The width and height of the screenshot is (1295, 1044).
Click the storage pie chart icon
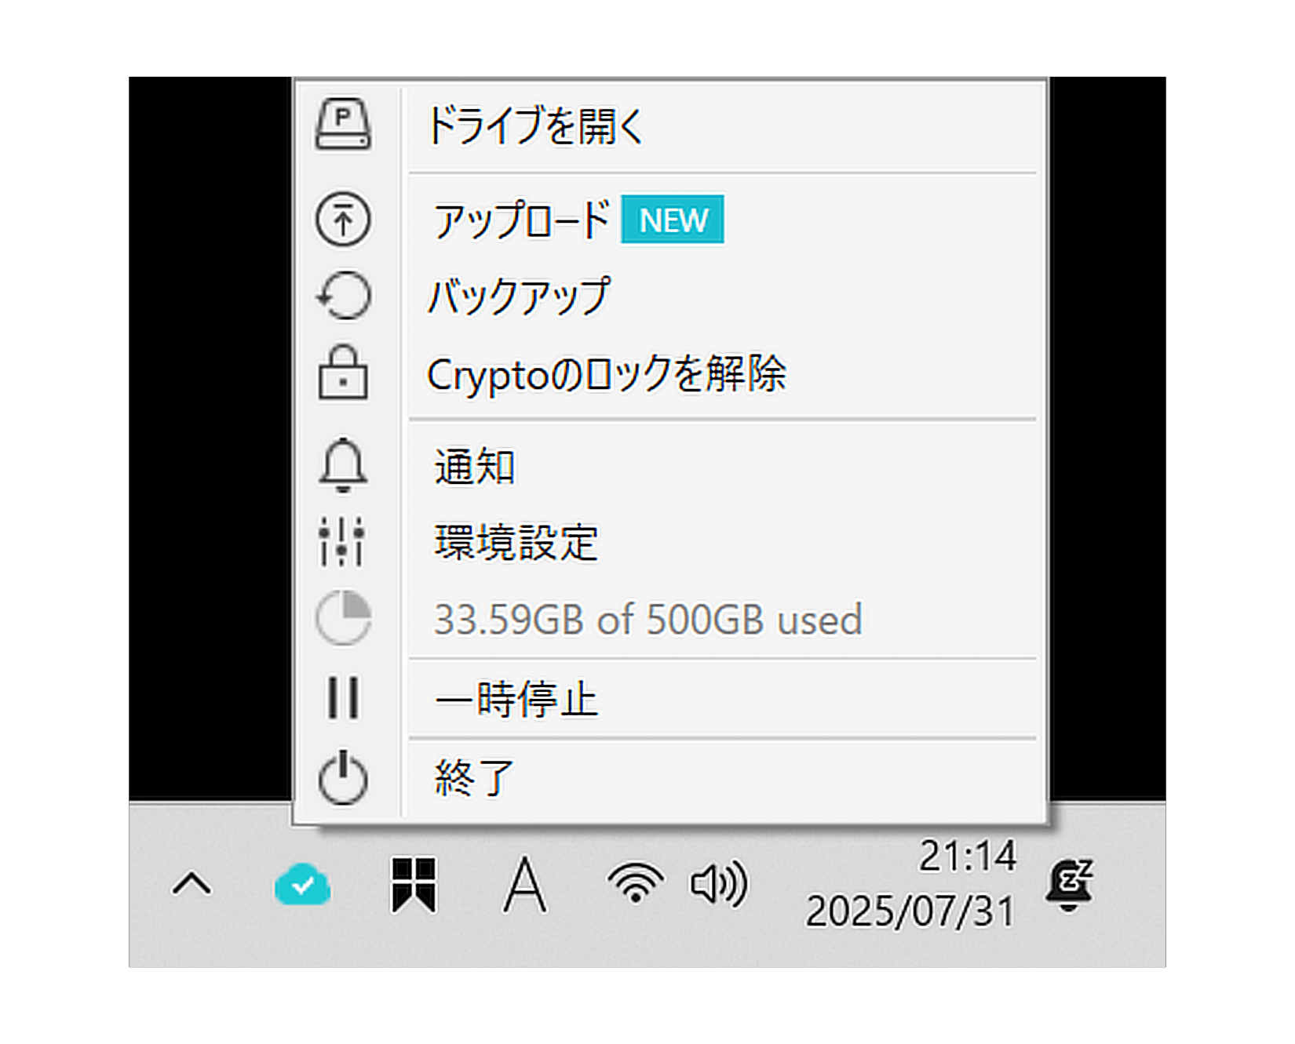[x=343, y=618]
